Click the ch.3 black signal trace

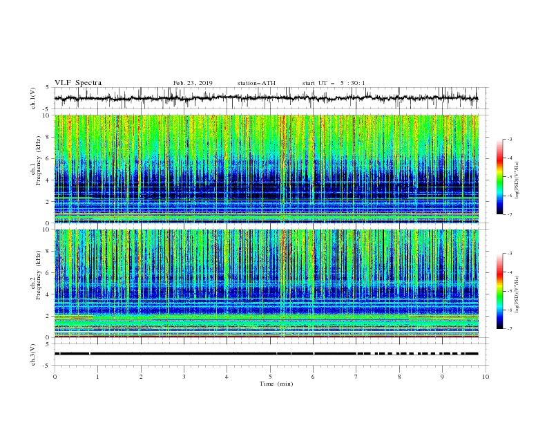(266, 354)
